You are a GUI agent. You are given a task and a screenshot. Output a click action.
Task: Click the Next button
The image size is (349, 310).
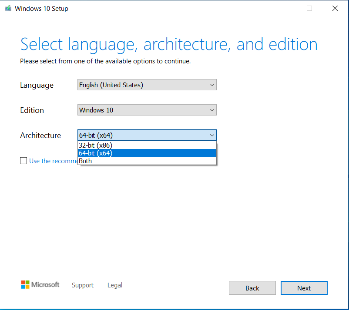304,288
